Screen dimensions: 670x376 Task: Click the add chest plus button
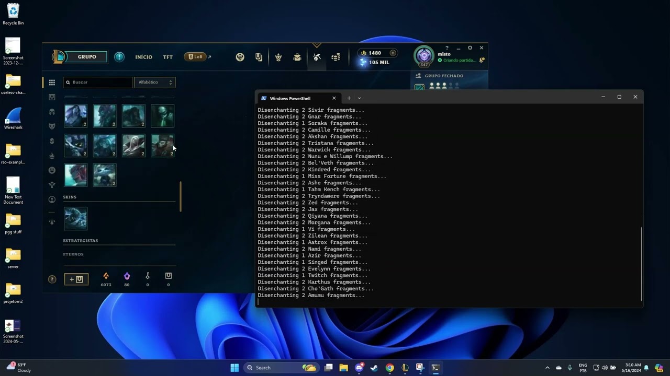76,279
